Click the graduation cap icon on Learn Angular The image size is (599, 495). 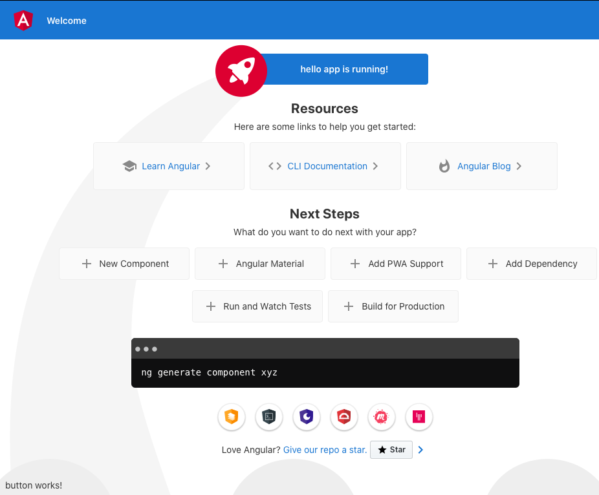[129, 166]
